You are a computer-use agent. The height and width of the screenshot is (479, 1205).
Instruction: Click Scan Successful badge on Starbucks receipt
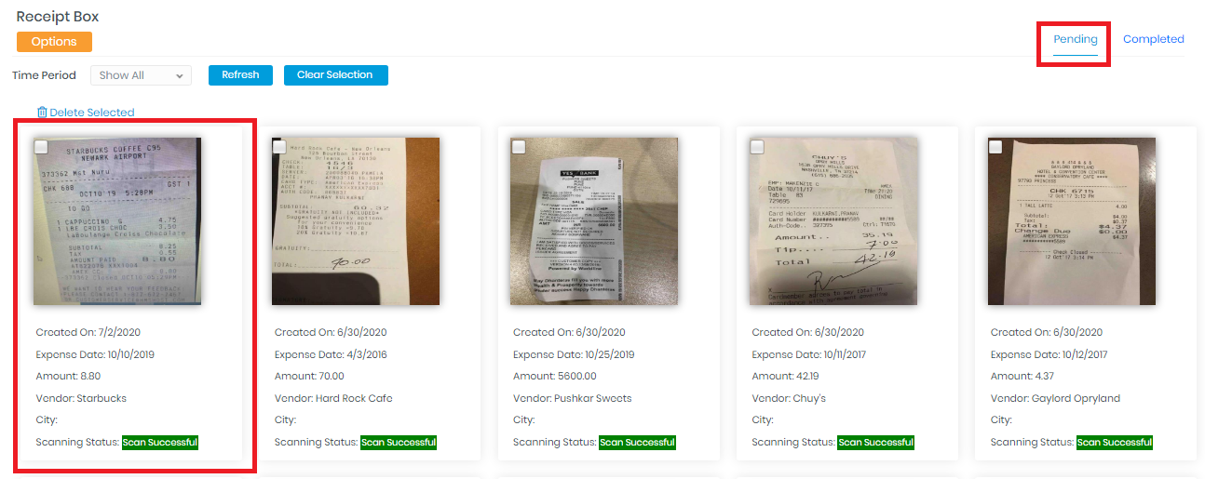tap(160, 443)
